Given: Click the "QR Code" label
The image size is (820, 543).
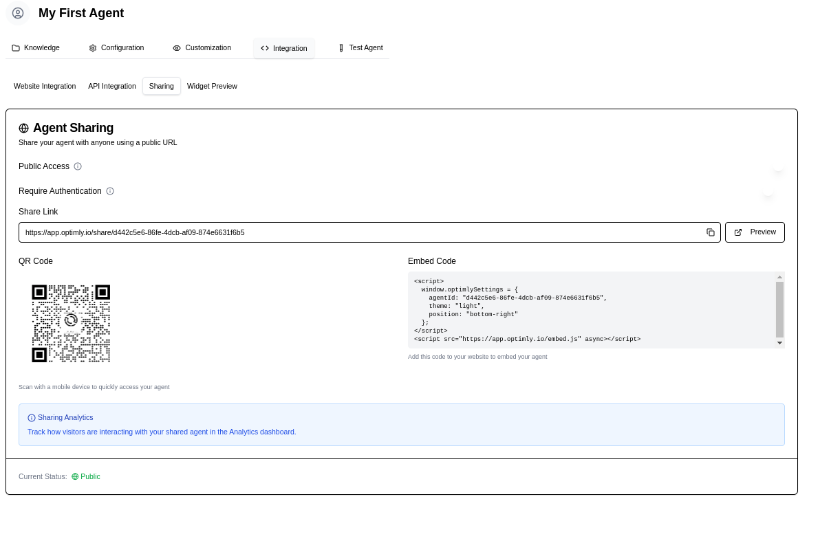Looking at the screenshot, I should tap(36, 261).
